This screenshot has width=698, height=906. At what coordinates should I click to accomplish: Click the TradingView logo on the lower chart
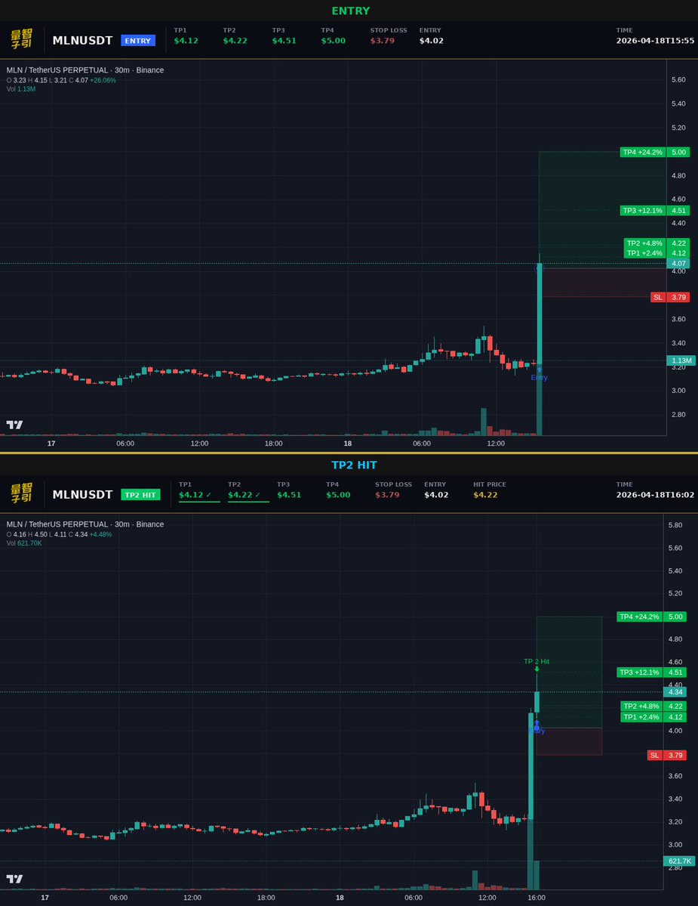click(x=14, y=879)
